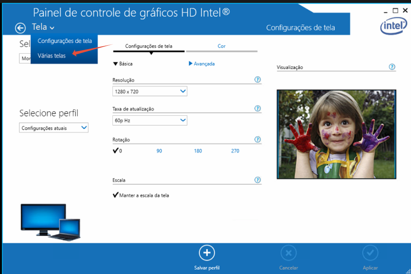The width and height of the screenshot is (411, 274).
Task: Click the Taxa de atualização label
Action: point(133,109)
